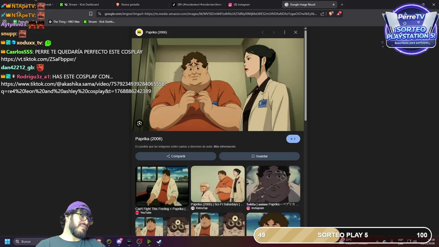439x247 pixels.
Task: Click the Ir button to visit the page
Action: 293,139
